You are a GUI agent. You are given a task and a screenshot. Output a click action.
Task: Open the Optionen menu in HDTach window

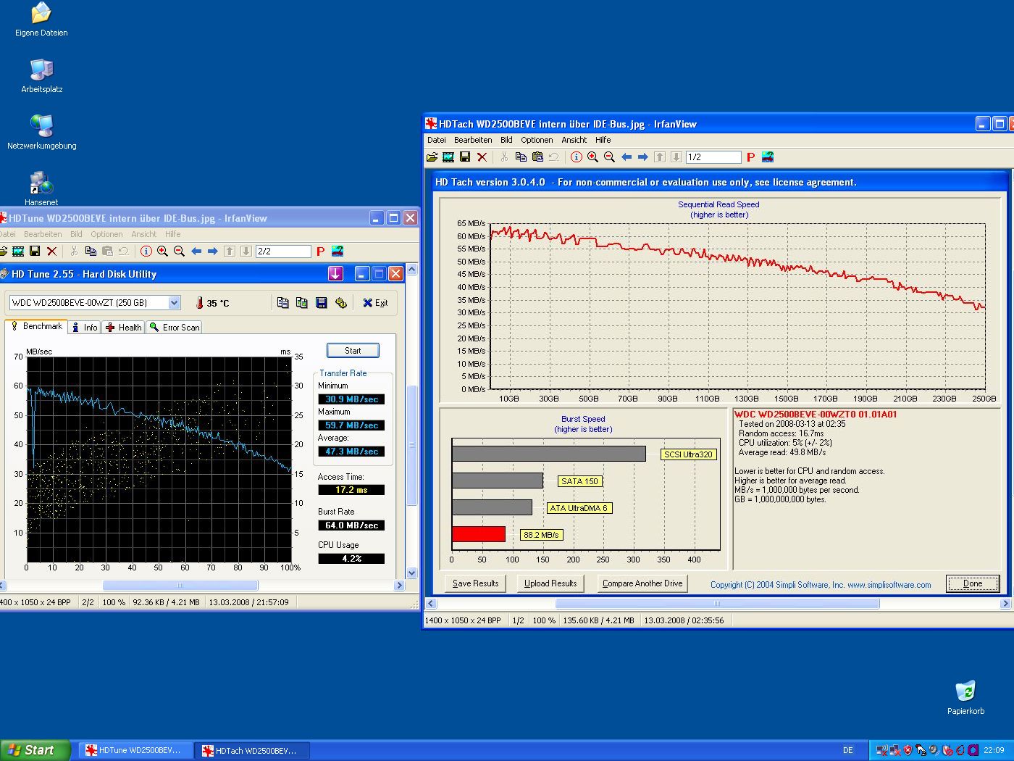(537, 140)
